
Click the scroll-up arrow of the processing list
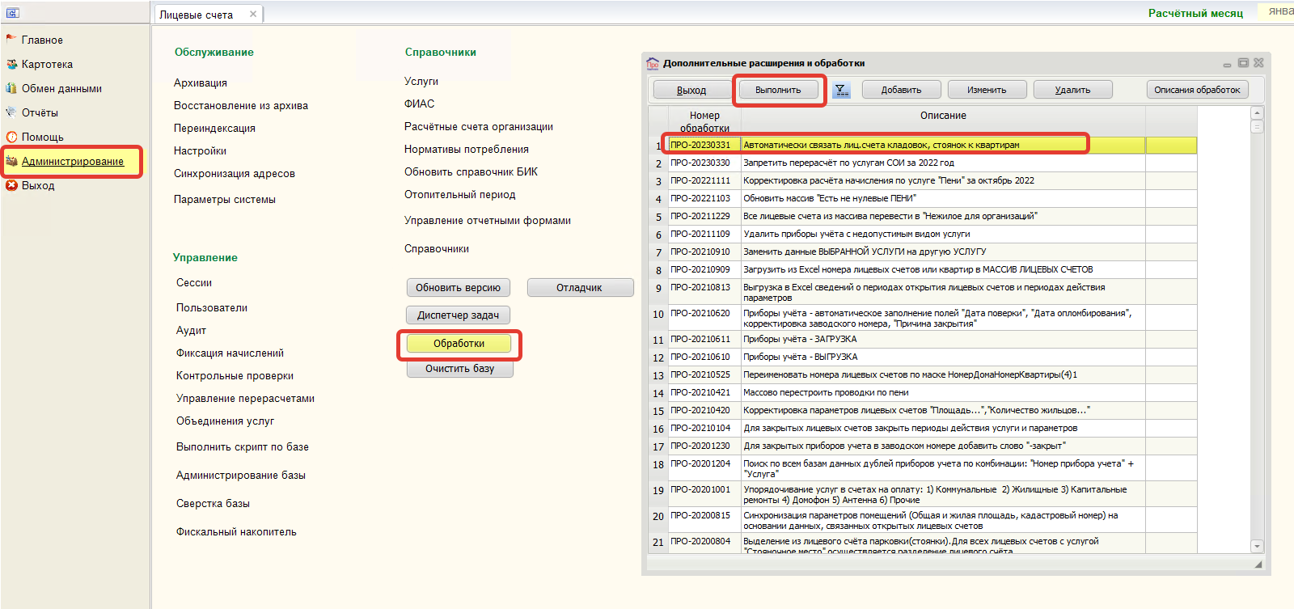coord(1257,112)
